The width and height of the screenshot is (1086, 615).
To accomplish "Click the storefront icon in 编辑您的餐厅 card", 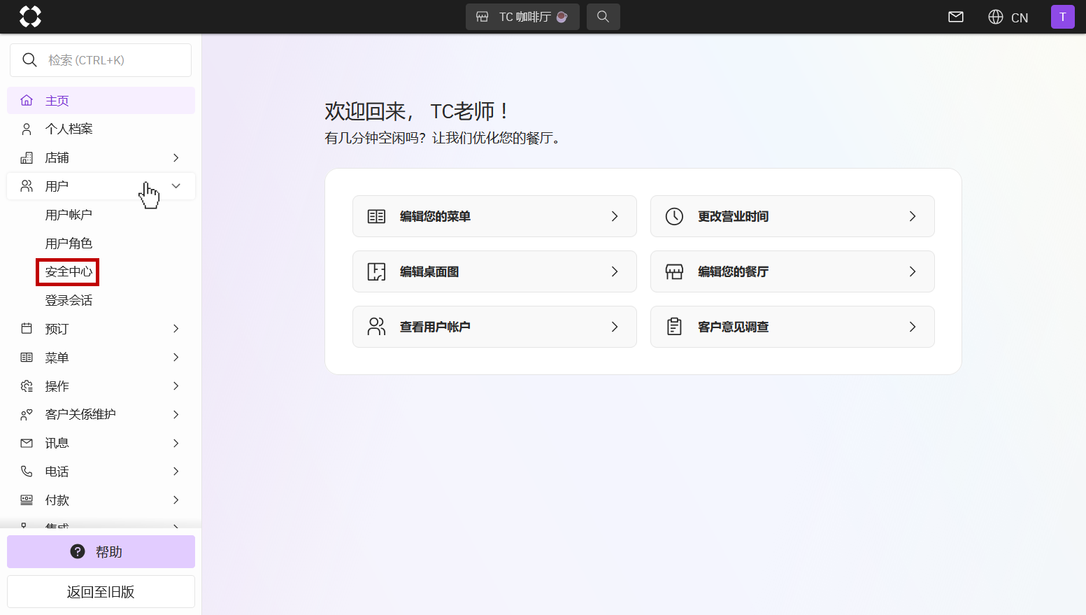I will (x=674, y=271).
